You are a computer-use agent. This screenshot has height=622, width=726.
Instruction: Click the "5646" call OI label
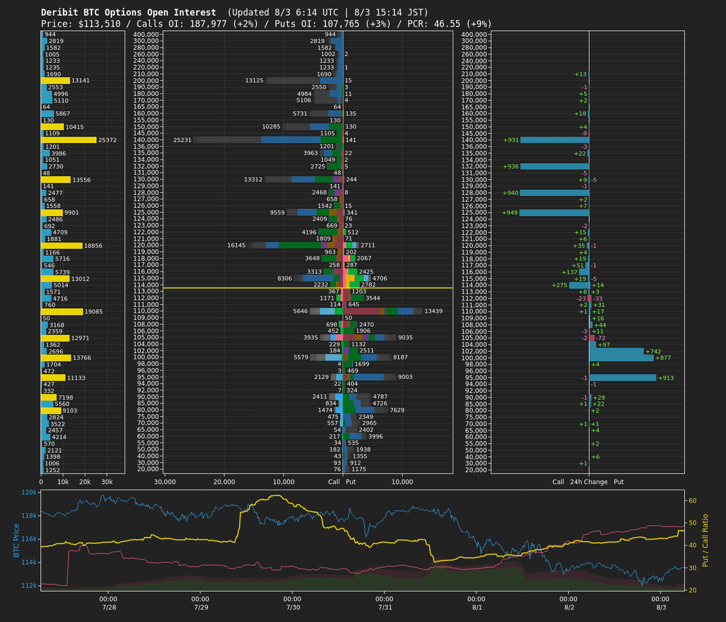(301, 311)
